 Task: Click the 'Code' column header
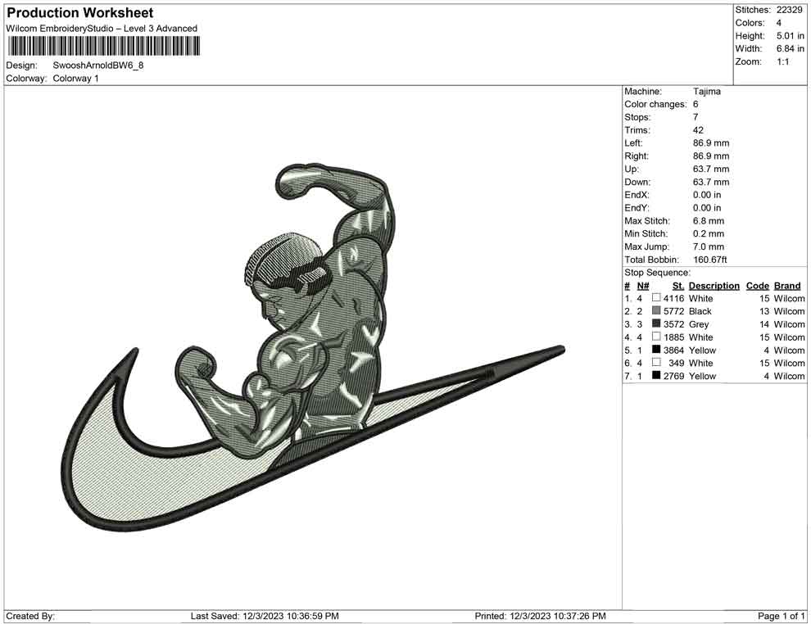[x=758, y=285]
